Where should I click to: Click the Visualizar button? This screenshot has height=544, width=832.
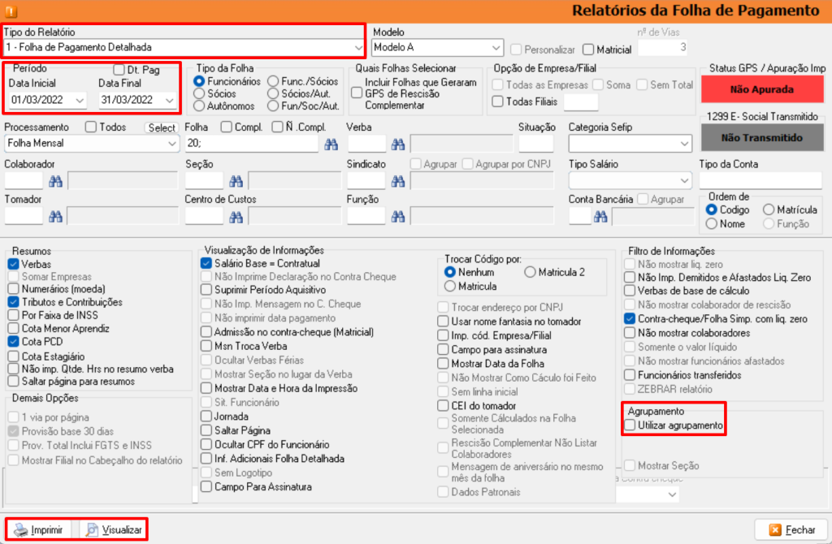(114, 530)
